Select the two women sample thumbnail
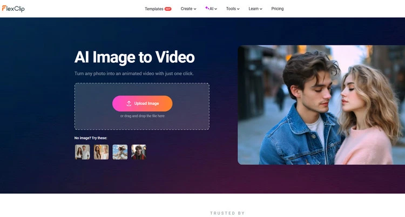 tap(102, 152)
